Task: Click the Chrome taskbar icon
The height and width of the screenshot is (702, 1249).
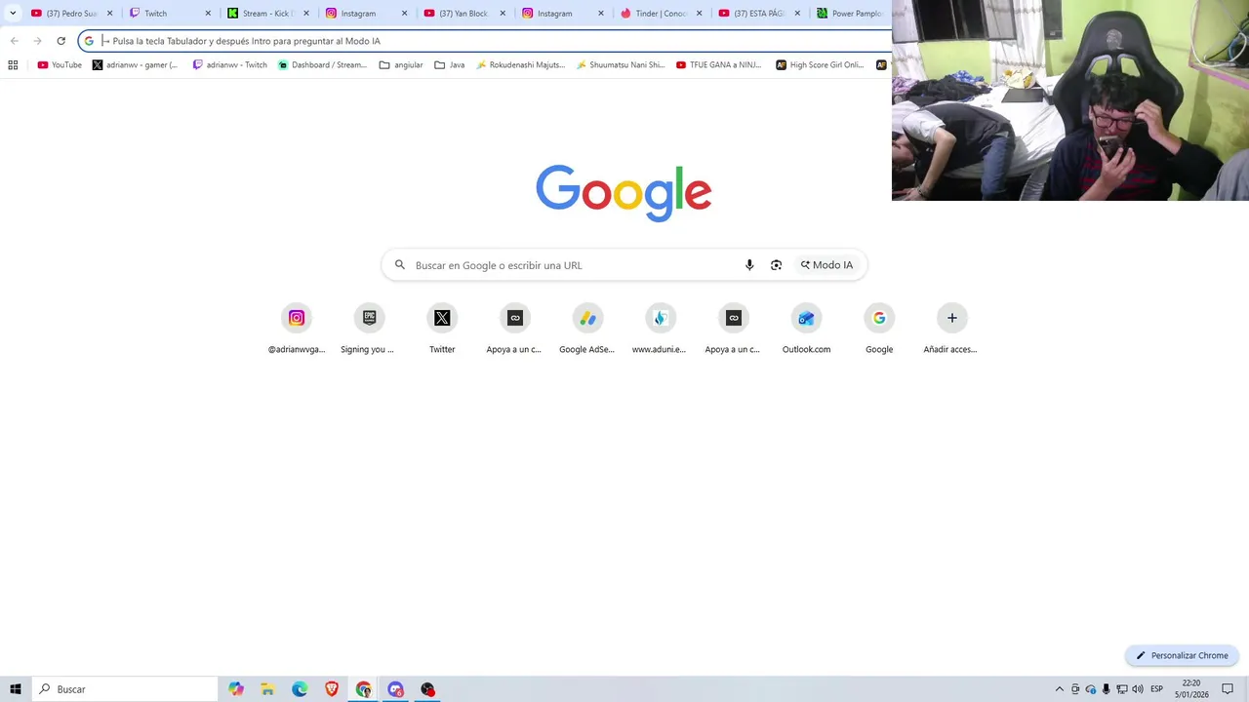Action: click(363, 689)
